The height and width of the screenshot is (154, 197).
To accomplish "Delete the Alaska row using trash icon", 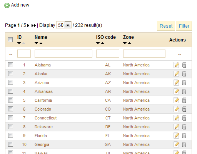I will (184, 74).
